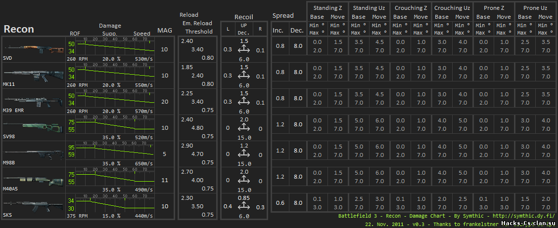Click the 0.6 spread increase value
The width and height of the screenshot is (558, 228).
click(280, 203)
